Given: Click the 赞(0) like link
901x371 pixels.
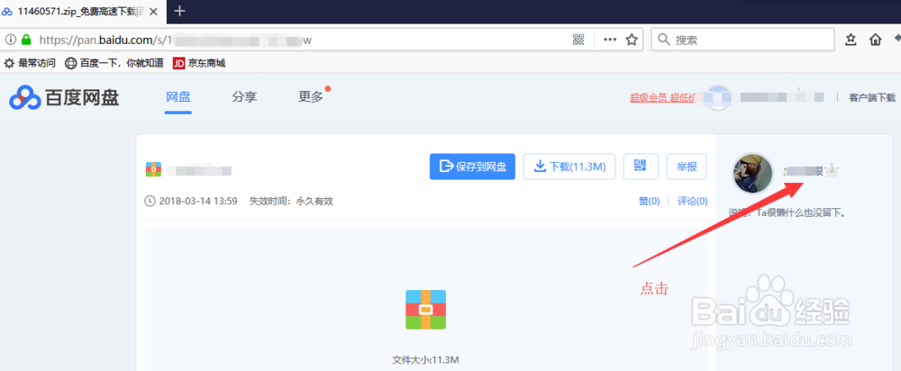Looking at the screenshot, I should (x=650, y=201).
